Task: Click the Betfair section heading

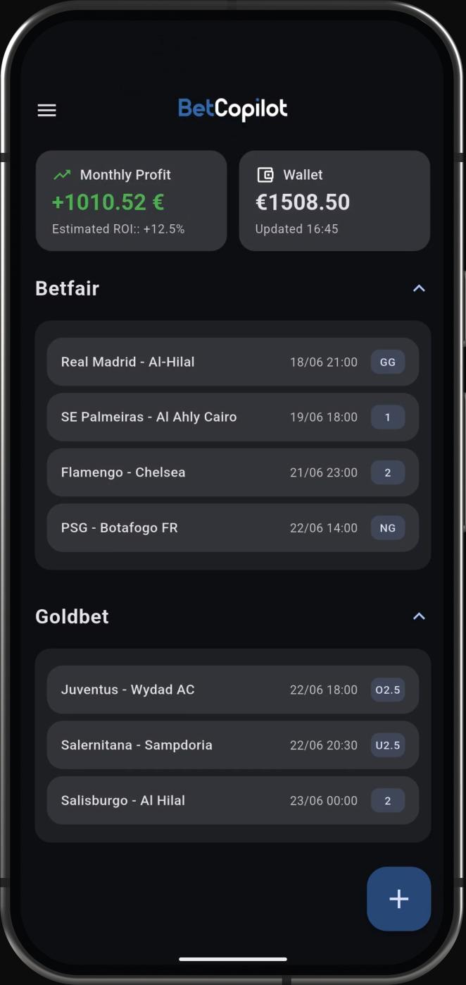Action: tap(68, 288)
